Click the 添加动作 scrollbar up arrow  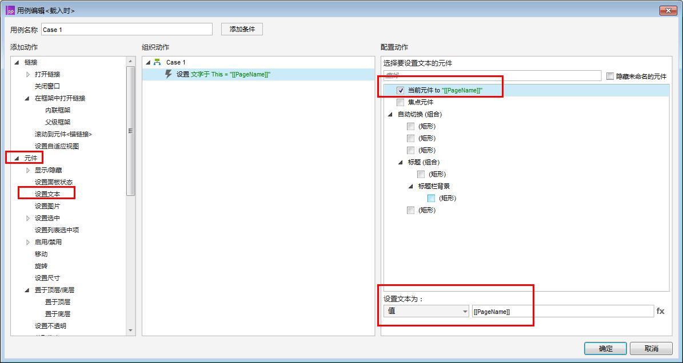pyautogui.click(x=130, y=61)
